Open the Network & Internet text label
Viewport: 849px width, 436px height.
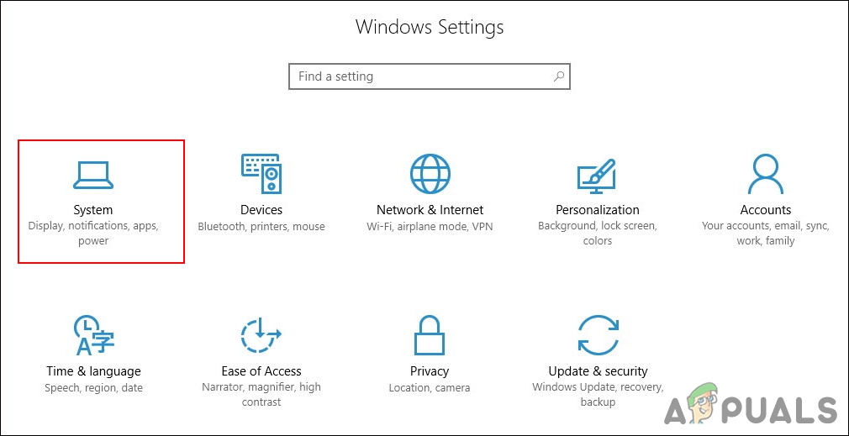click(430, 210)
